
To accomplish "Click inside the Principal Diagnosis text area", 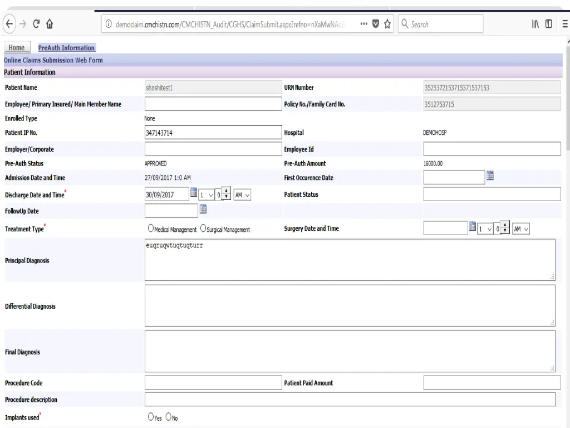I will point(350,260).
